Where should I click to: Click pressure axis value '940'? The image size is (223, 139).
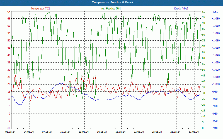click(215, 128)
